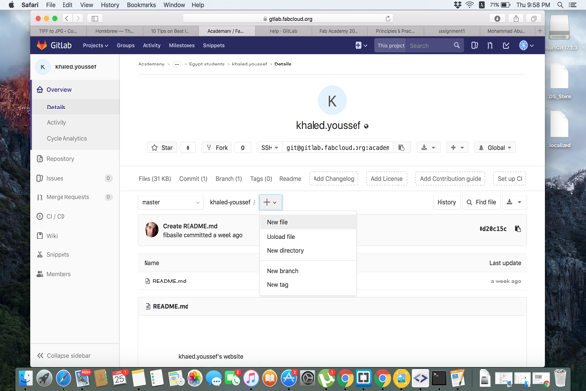Copy commit SHA 0d20c15c to clipboard
This screenshot has width=586, height=391.
click(x=518, y=229)
